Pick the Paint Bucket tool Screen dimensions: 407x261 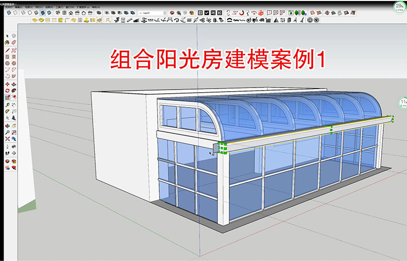7,43
